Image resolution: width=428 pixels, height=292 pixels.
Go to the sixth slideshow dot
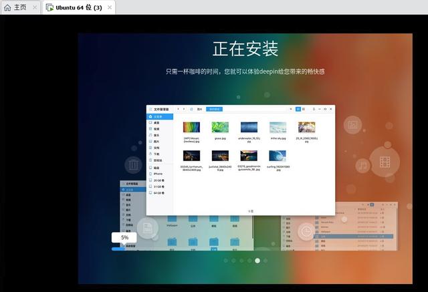(x=265, y=261)
